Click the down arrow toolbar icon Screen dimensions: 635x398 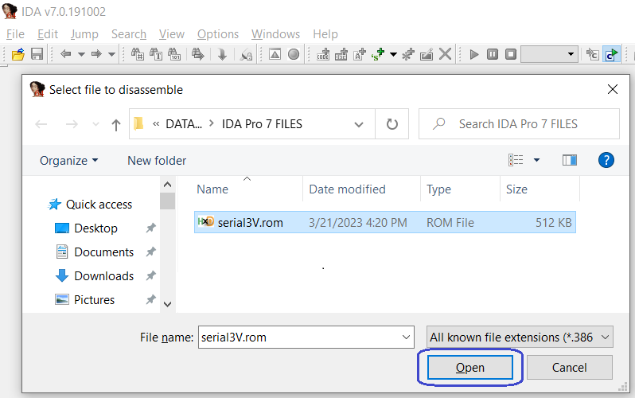click(x=222, y=54)
